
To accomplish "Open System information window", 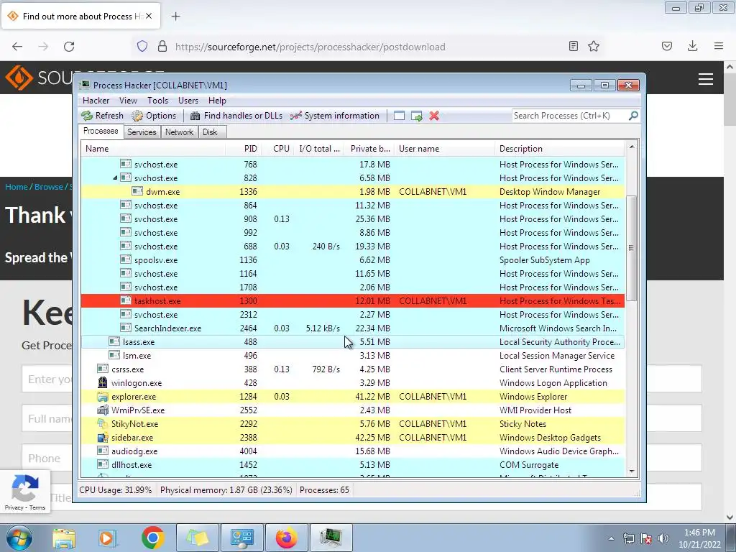I will tap(335, 116).
